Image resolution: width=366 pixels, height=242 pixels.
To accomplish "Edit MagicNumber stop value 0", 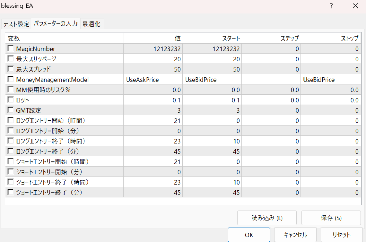I will (331, 49).
